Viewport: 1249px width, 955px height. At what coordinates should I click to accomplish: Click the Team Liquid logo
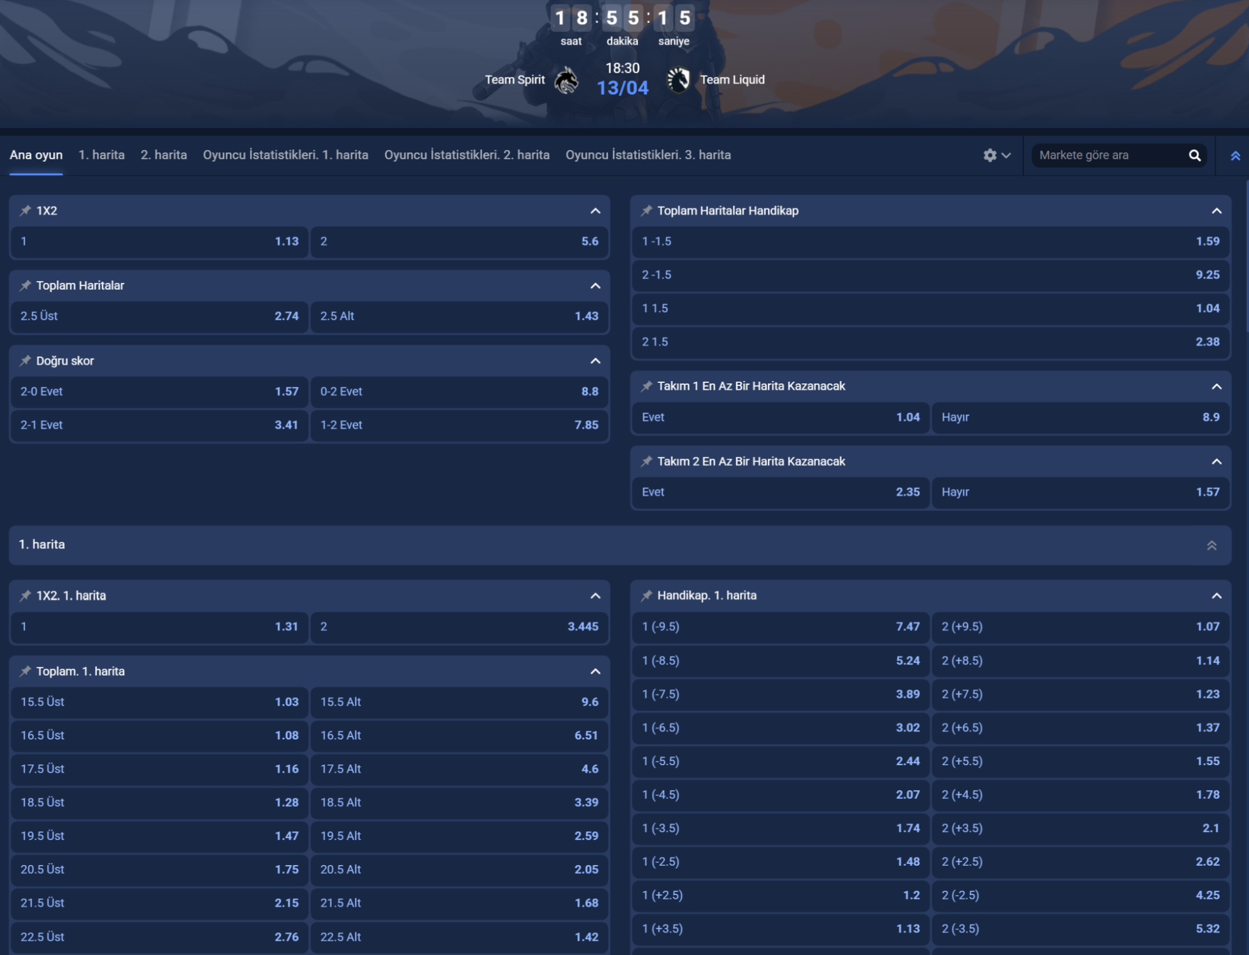(x=678, y=80)
